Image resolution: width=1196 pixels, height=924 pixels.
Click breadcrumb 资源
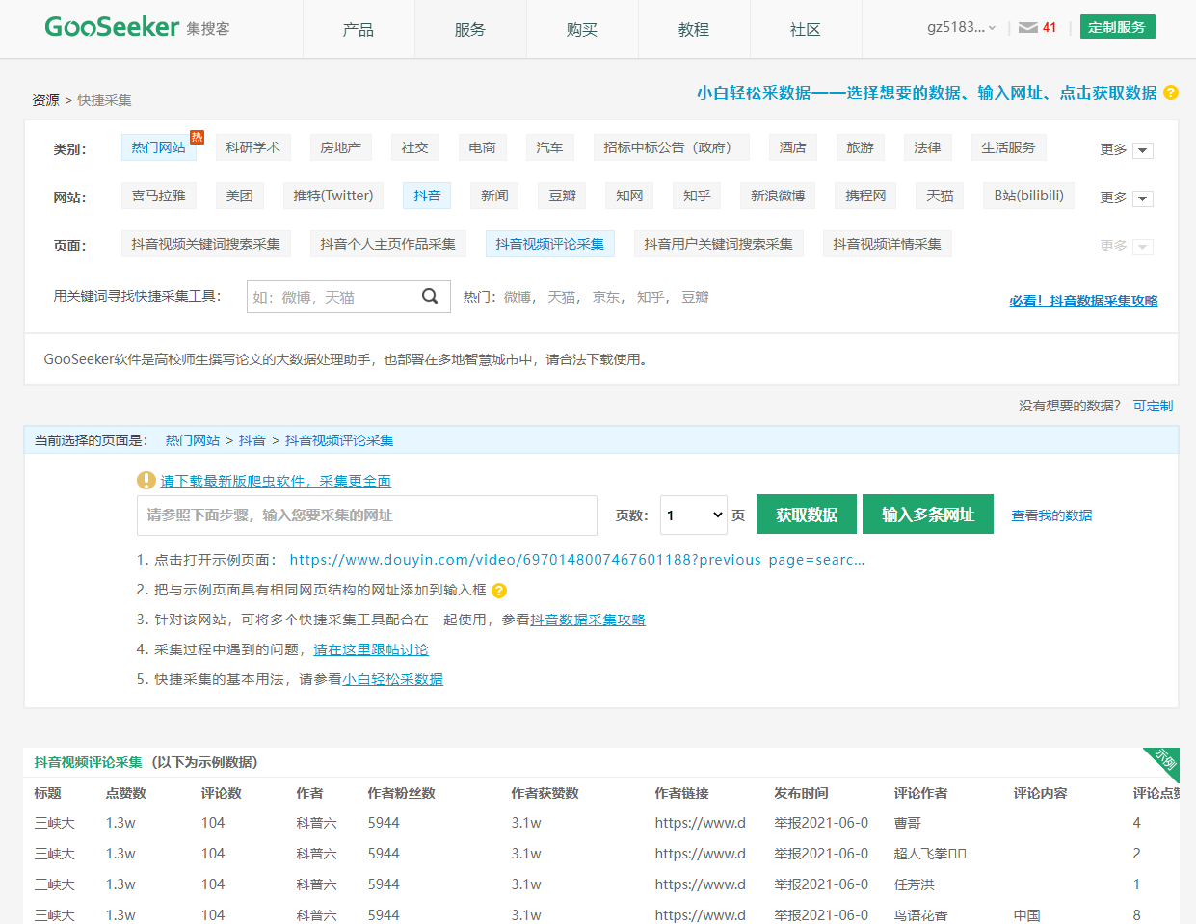(x=45, y=100)
